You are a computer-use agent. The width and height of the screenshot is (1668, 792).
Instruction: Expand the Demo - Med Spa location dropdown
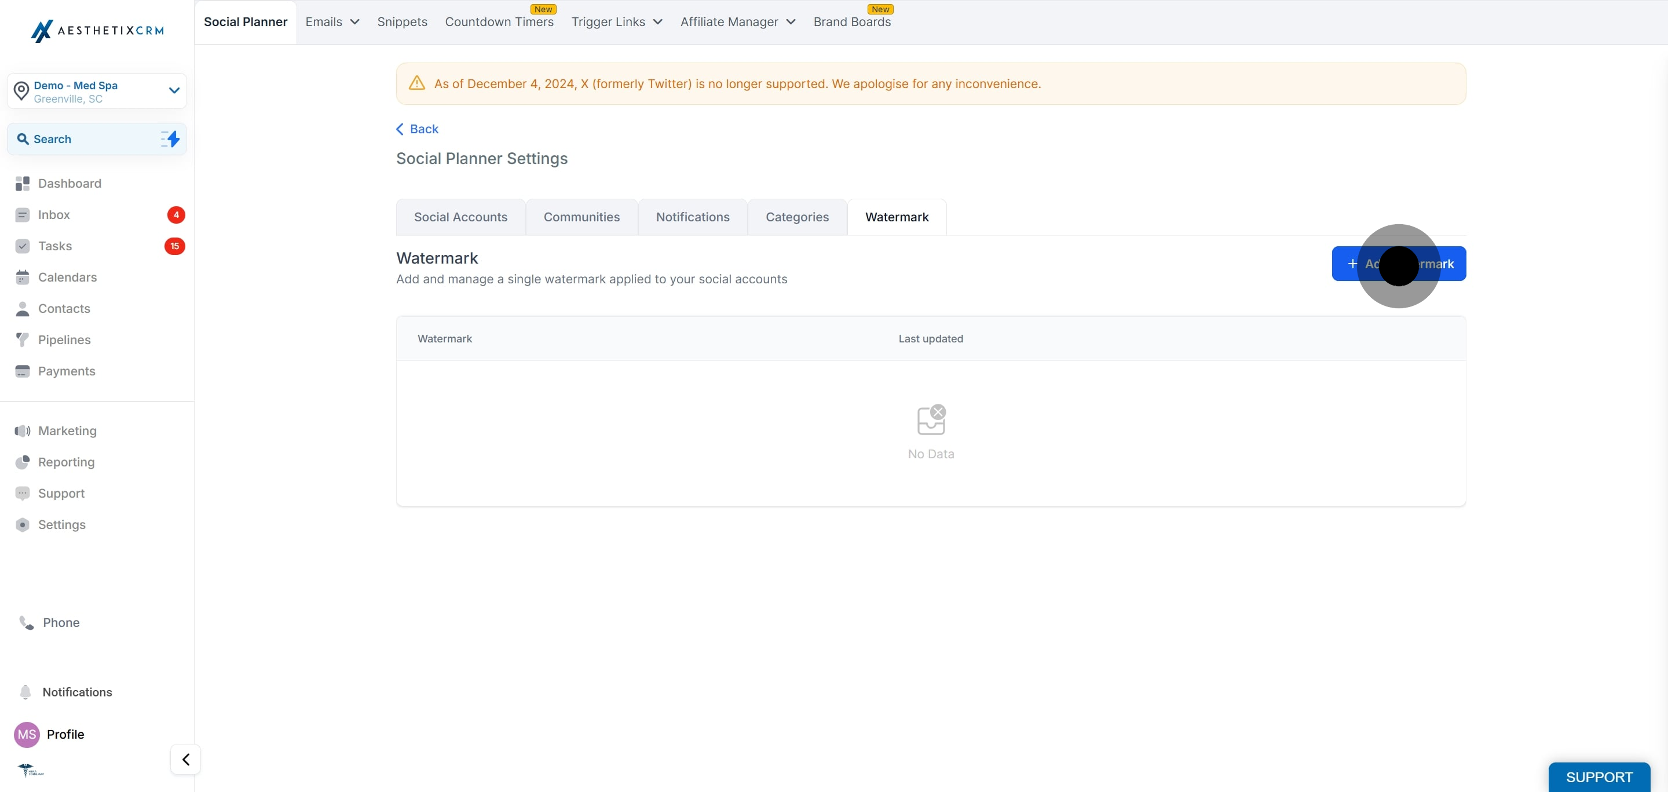coord(174,90)
